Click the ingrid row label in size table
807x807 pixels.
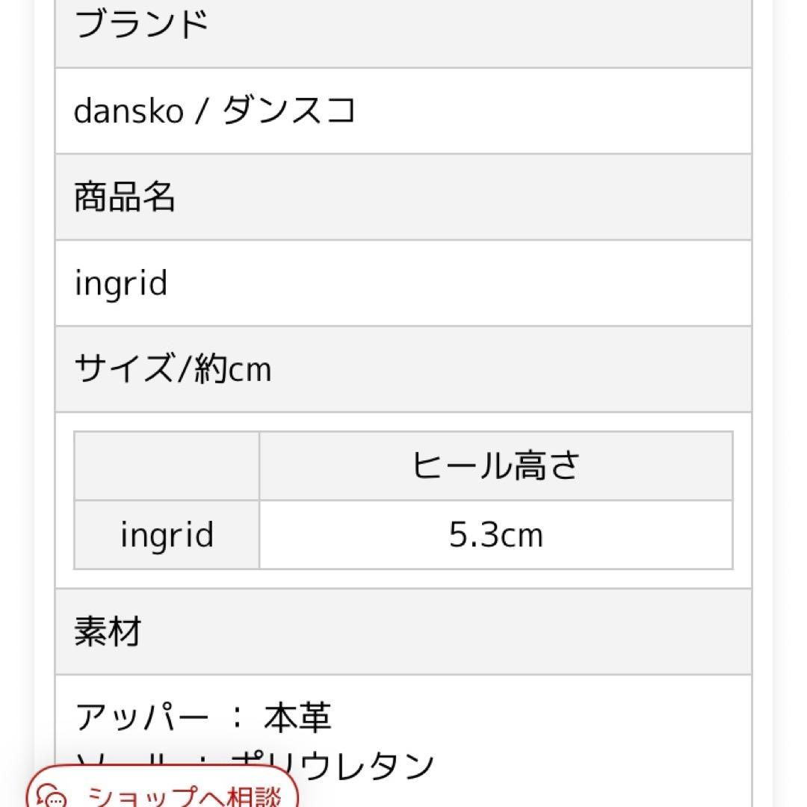167,535
